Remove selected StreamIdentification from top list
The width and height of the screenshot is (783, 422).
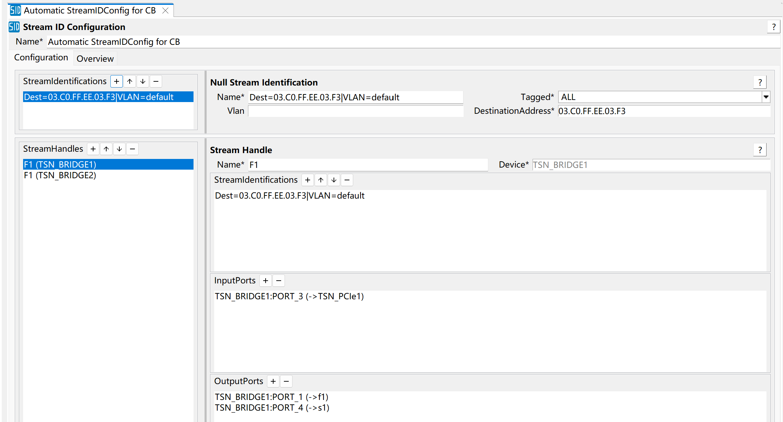pyautogui.click(x=156, y=81)
